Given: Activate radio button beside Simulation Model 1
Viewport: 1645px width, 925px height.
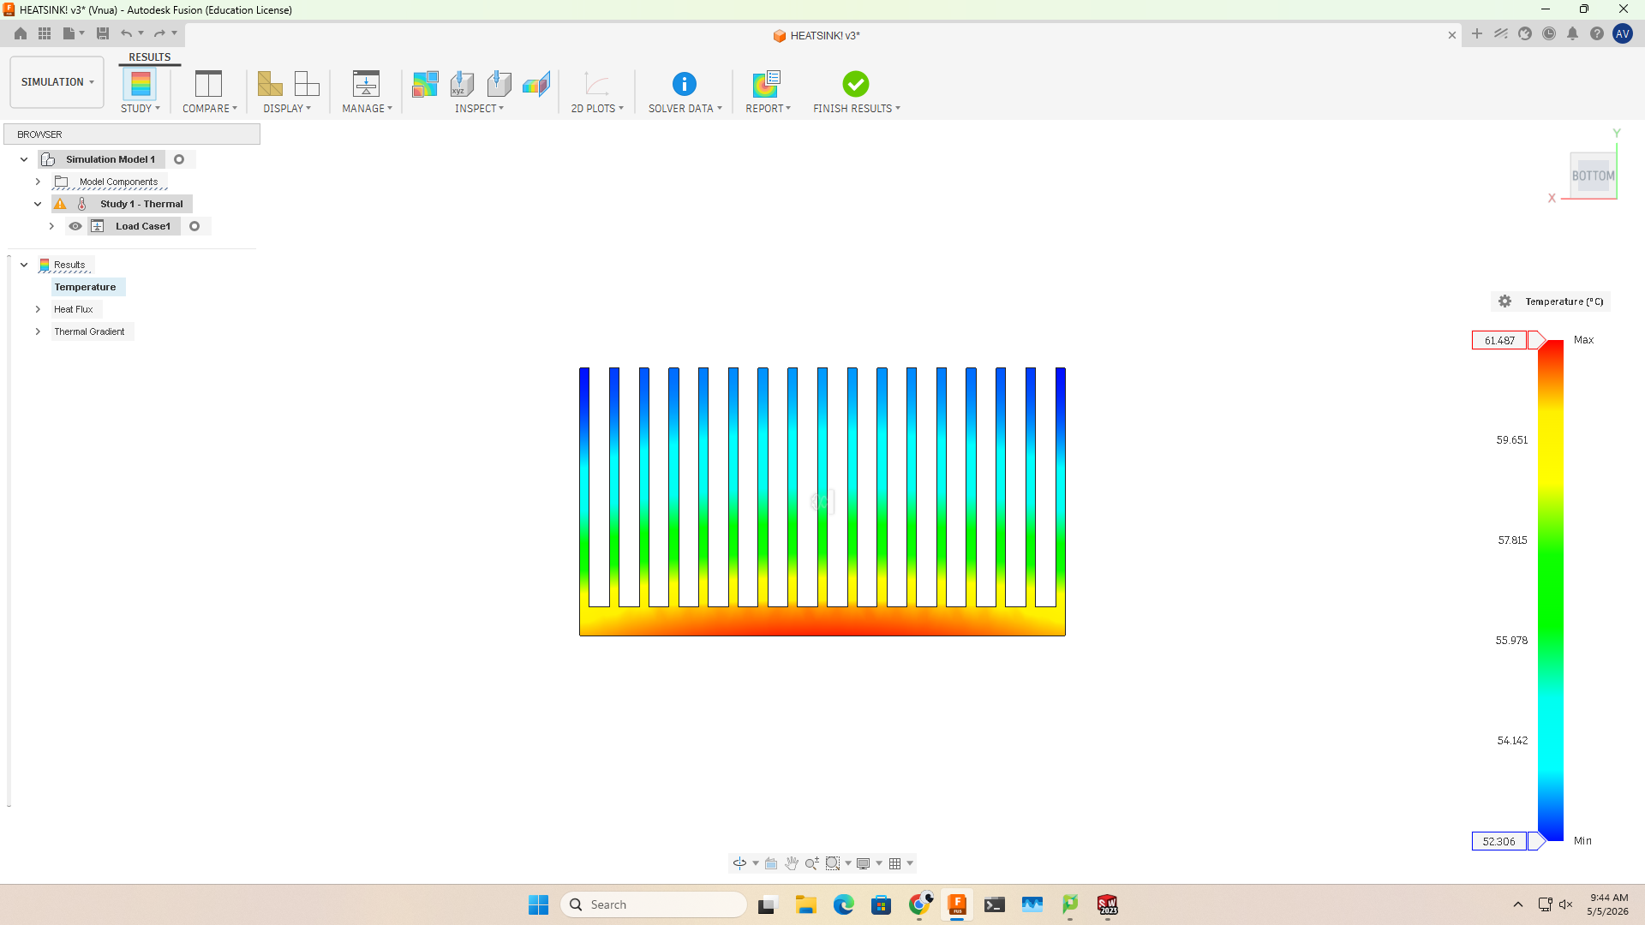Looking at the screenshot, I should (x=179, y=159).
